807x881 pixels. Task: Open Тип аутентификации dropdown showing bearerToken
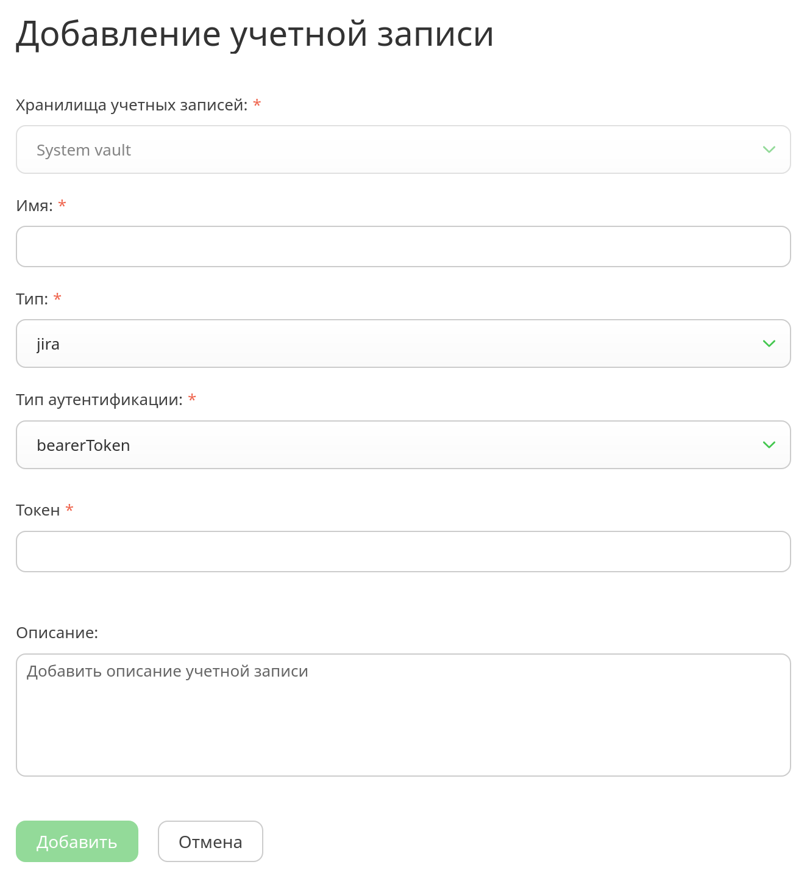pyautogui.click(x=403, y=445)
